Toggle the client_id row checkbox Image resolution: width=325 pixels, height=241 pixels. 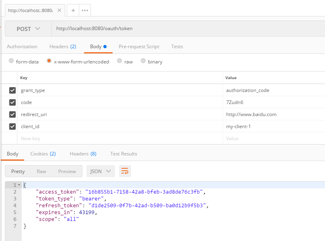(12, 127)
